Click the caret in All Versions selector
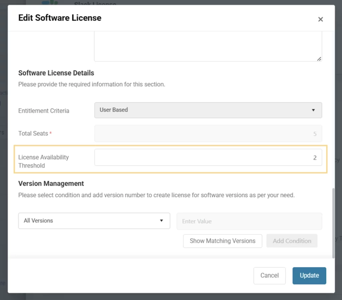The width and height of the screenshot is (342, 300). pyautogui.click(x=161, y=221)
